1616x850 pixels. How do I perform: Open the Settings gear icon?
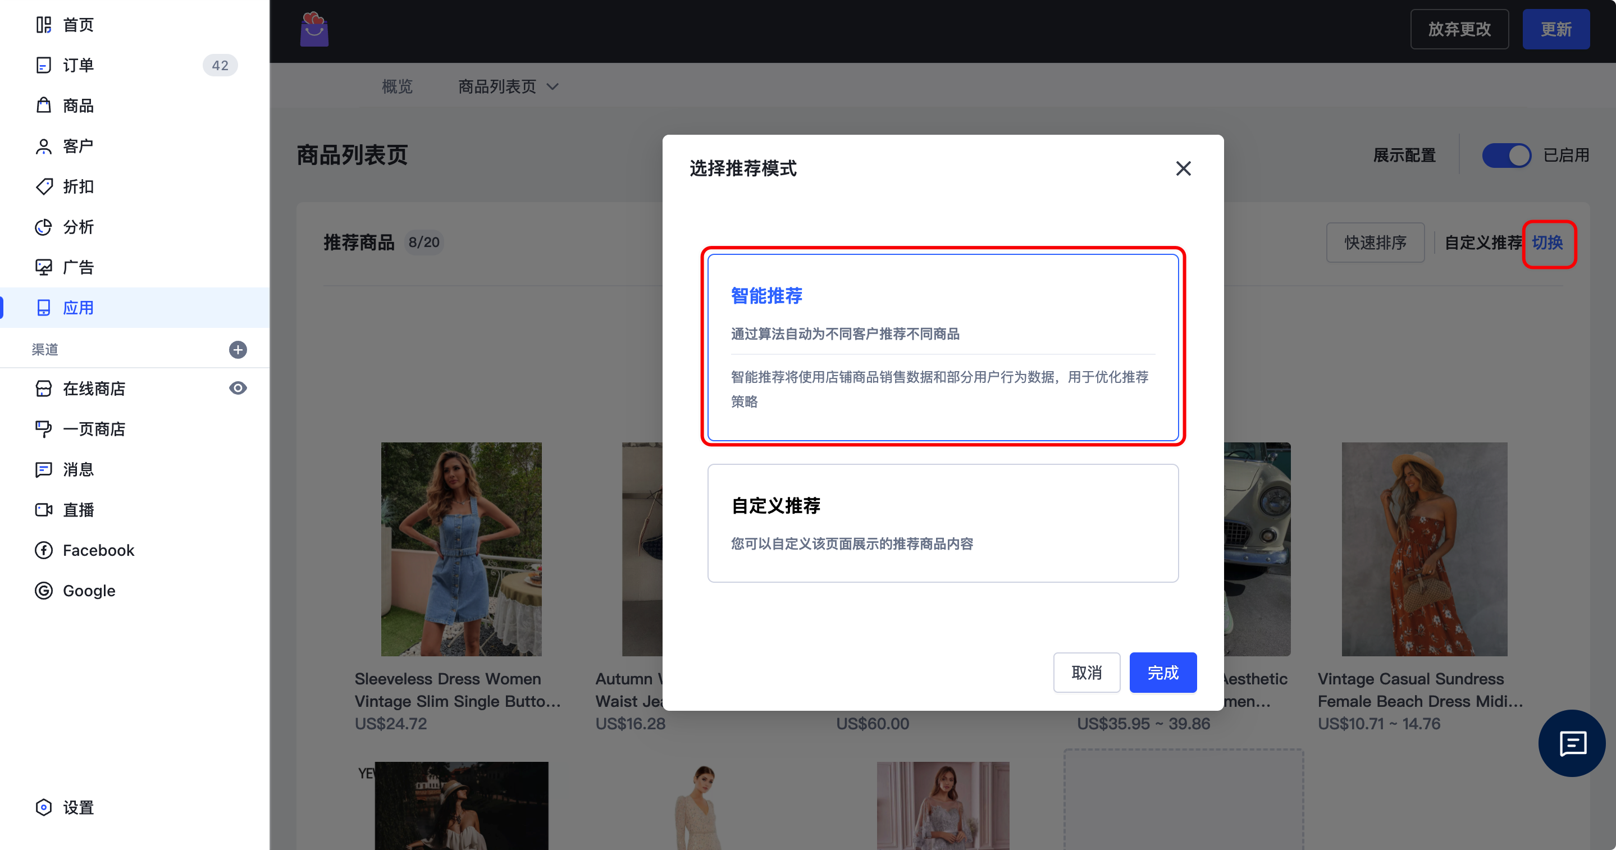tap(43, 807)
